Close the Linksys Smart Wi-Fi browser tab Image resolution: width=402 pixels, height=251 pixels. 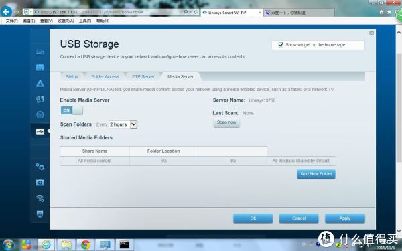pos(260,12)
